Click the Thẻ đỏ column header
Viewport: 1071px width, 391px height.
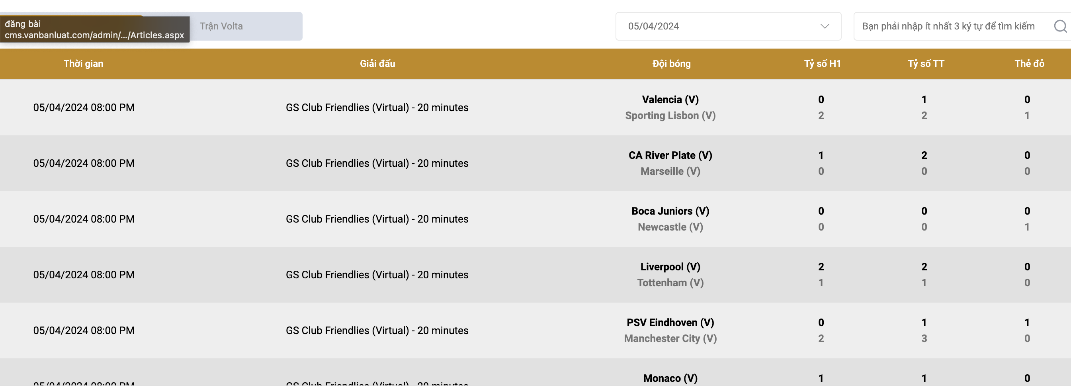[1029, 64]
